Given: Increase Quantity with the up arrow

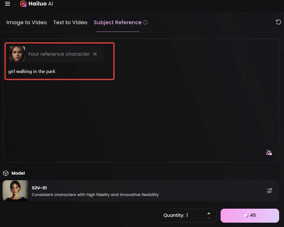Looking at the screenshot, I should (209, 213).
